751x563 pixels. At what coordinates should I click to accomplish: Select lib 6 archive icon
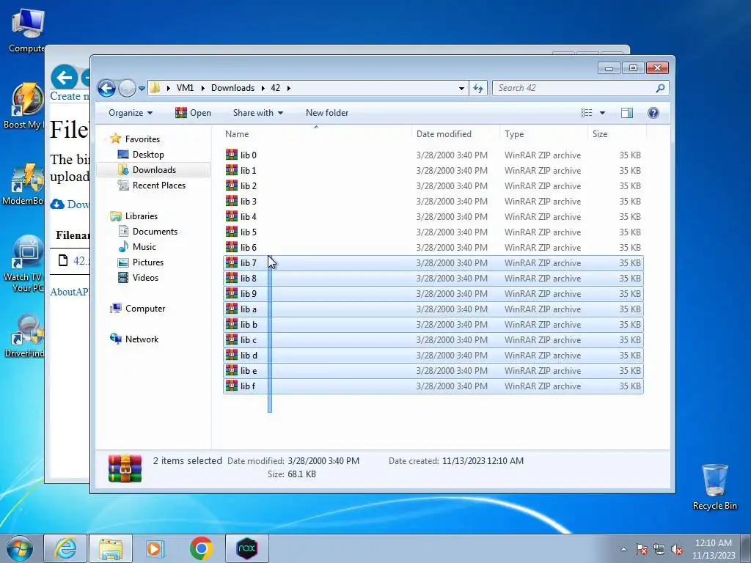pos(232,247)
